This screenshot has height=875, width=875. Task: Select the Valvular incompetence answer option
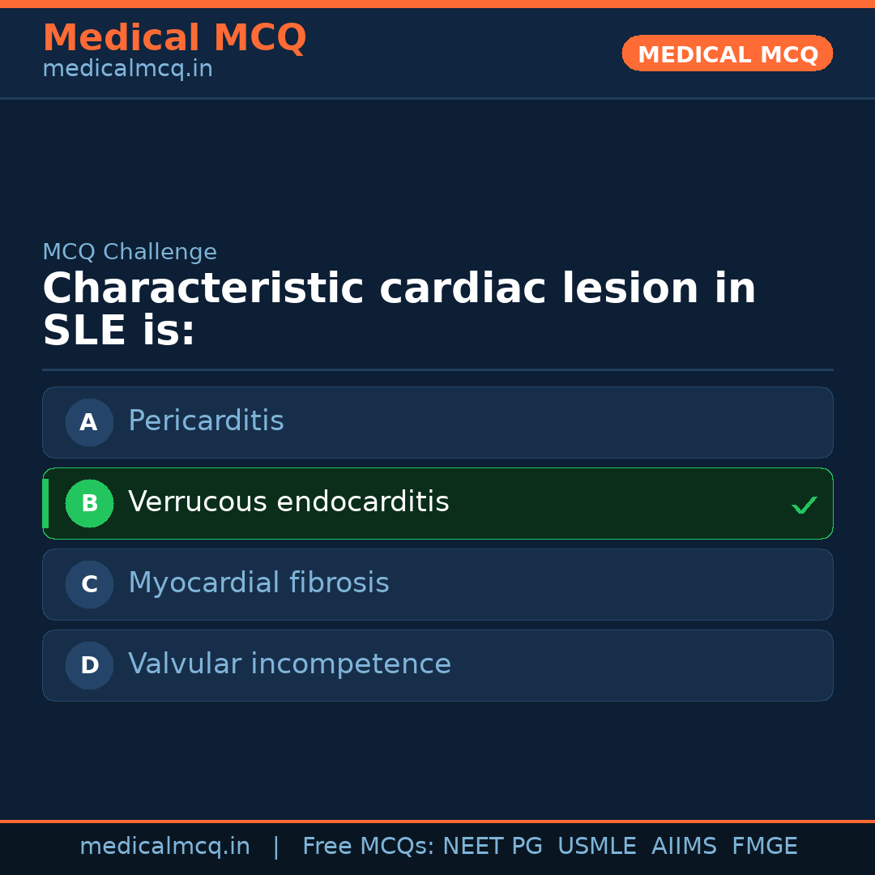pos(437,665)
